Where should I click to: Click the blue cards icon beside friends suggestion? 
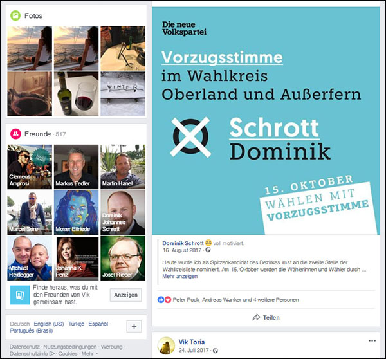point(20,295)
